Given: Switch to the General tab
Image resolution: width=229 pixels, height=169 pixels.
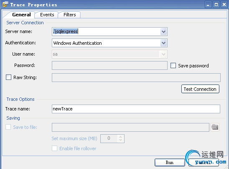Looking at the screenshot, I should coord(21,15).
